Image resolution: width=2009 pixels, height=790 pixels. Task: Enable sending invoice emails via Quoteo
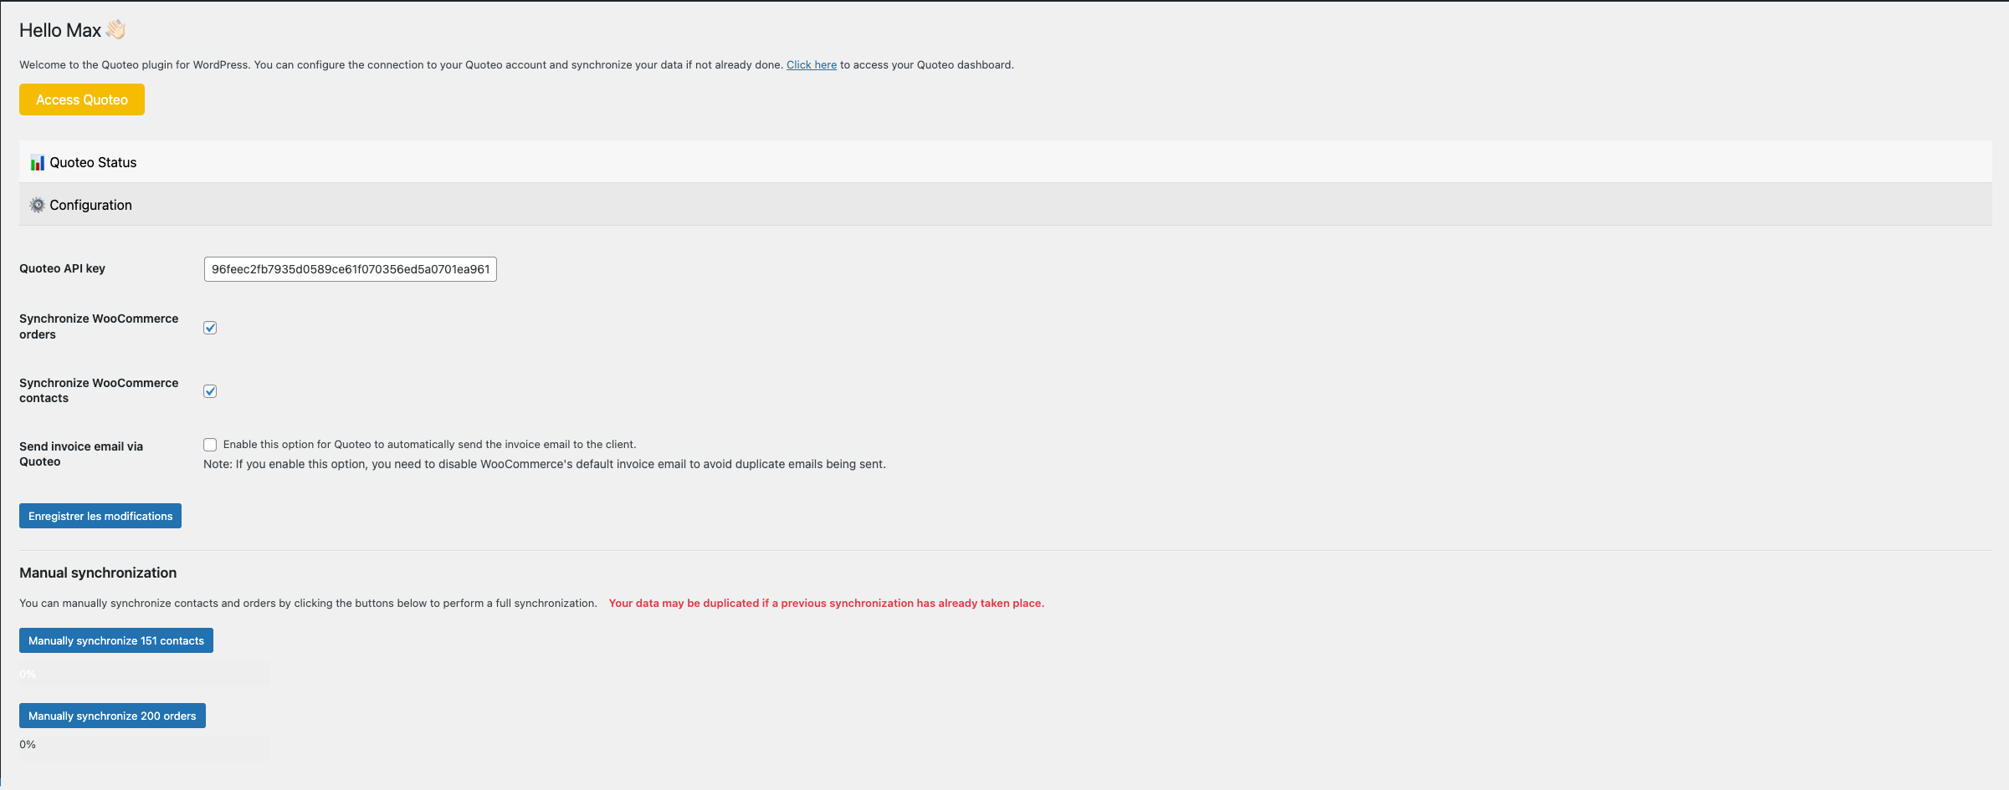(x=210, y=444)
